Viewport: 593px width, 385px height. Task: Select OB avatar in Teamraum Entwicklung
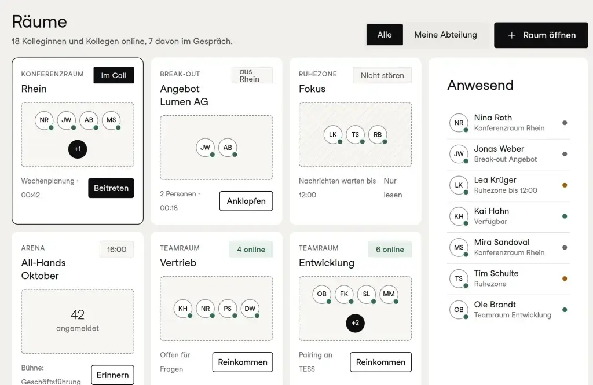click(322, 294)
